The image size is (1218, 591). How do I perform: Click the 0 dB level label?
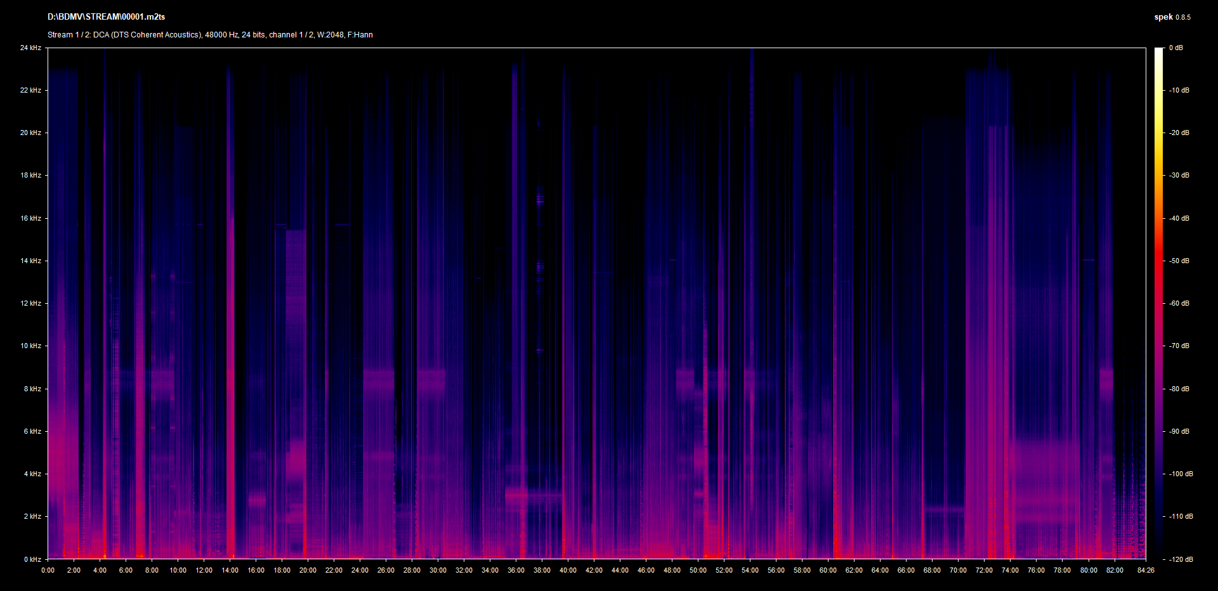(x=1176, y=48)
